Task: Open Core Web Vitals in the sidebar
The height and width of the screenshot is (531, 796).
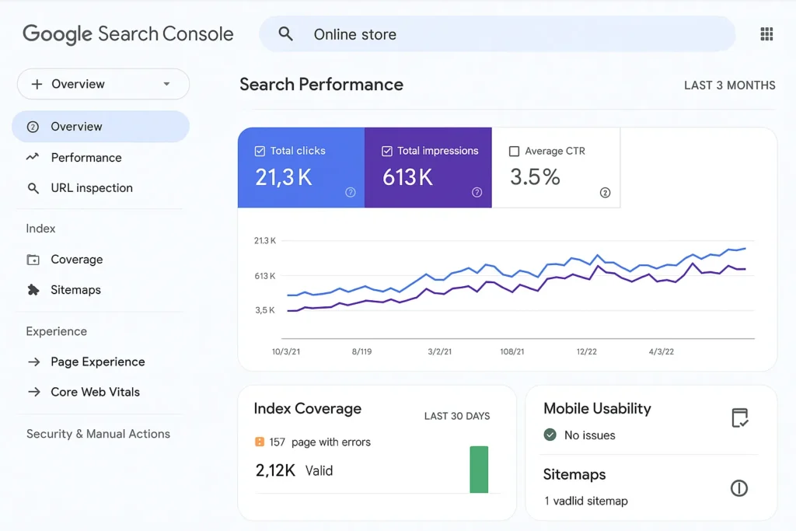Action: click(x=96, y=392)
